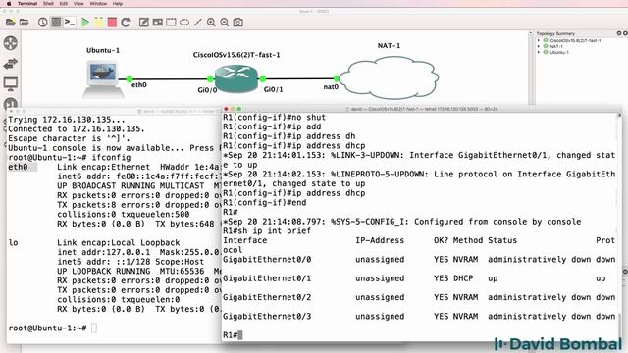628x353 pixels.
Task: Click GigabitEthernet0/1 in router output
Action: (267, 278)
